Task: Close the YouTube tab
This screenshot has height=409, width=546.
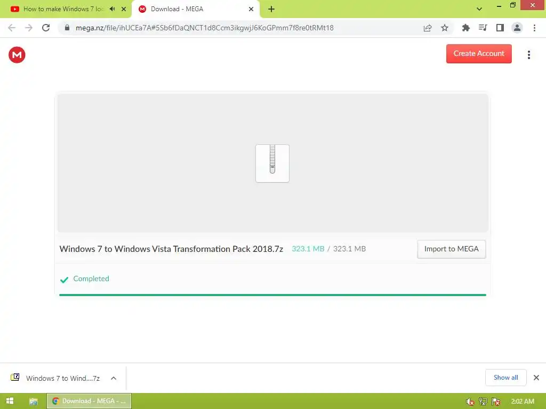Action: click(x=124, y=9)
